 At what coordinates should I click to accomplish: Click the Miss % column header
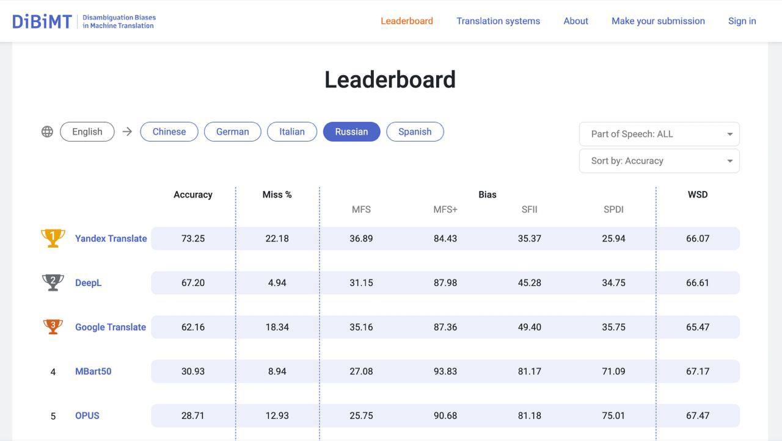click(x=277, y=195)
